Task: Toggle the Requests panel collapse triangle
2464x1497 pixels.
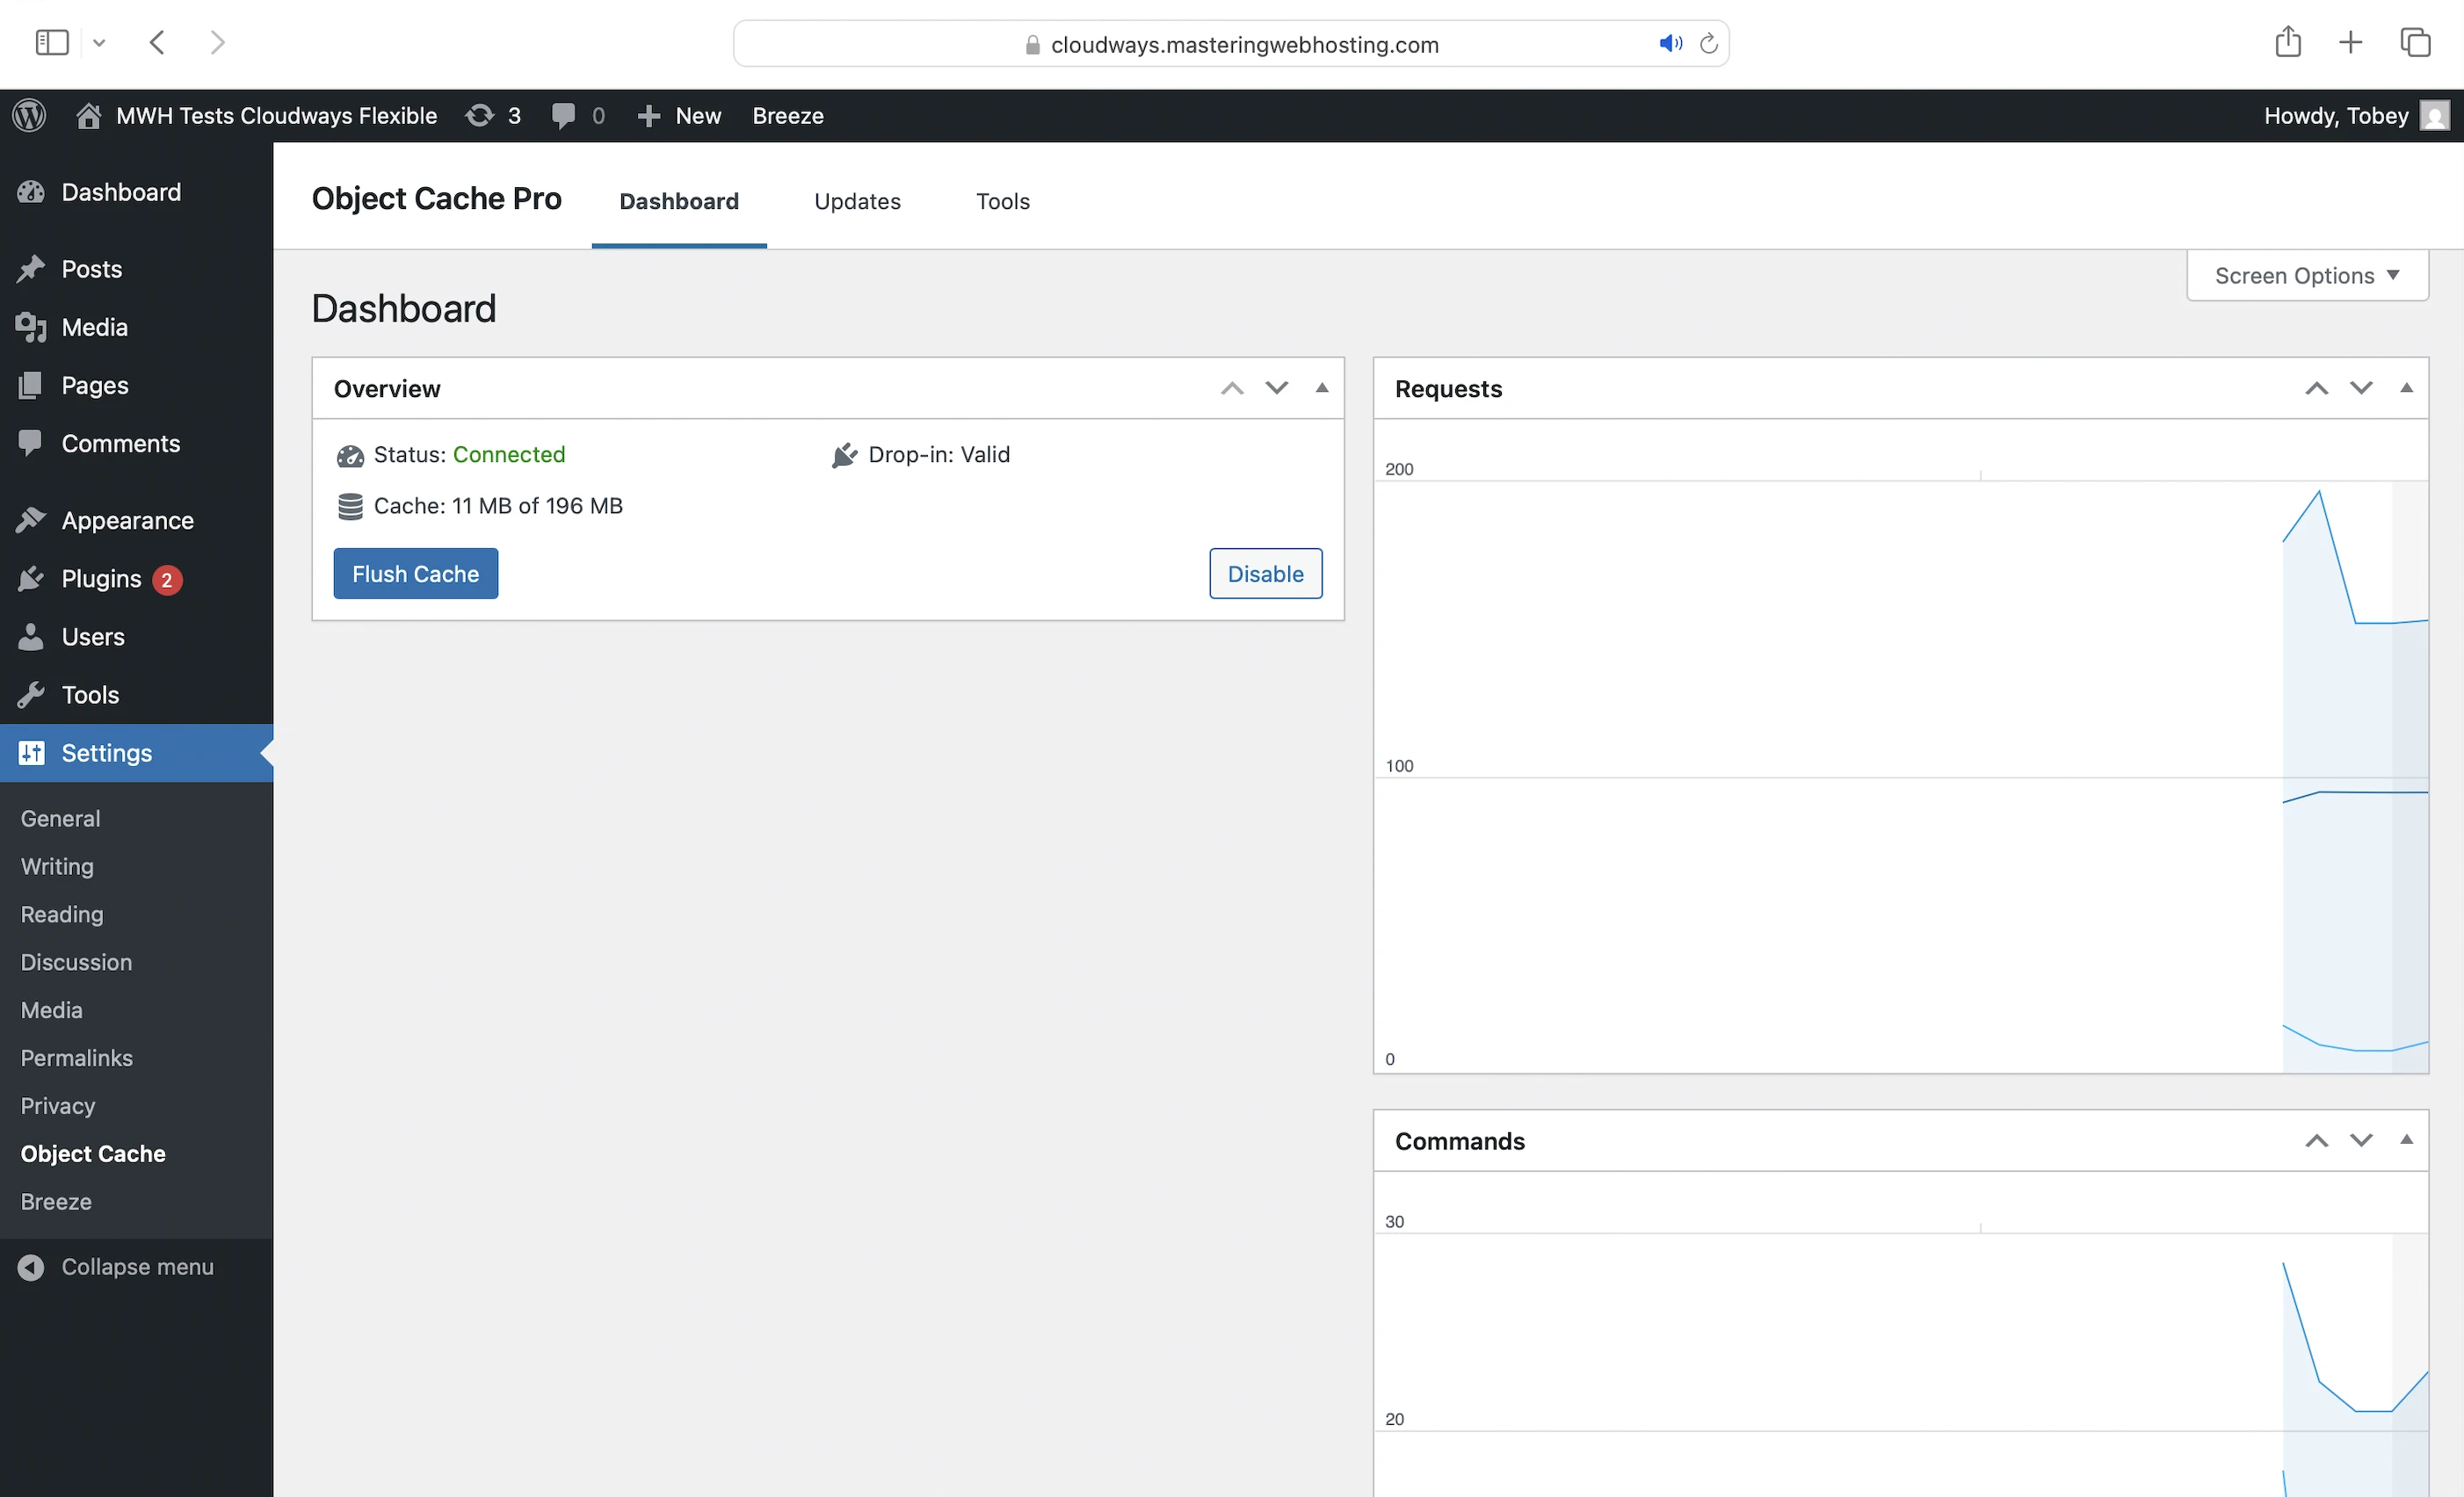Action: [x=2406, y=388]
